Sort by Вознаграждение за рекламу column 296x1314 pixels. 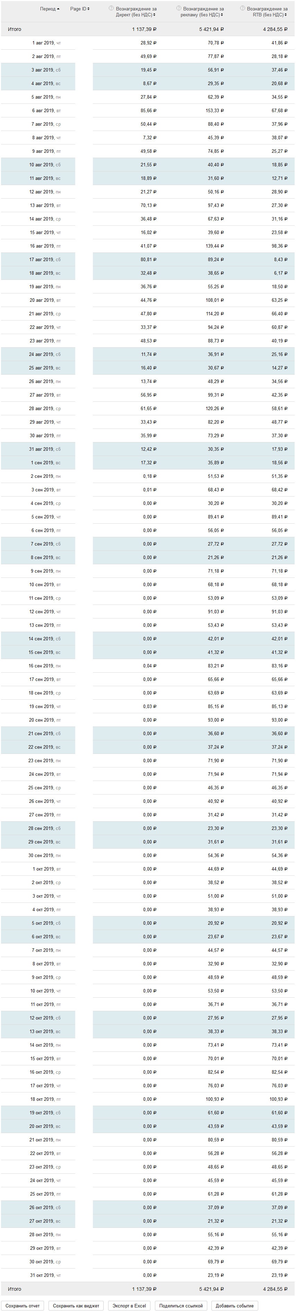(x=203, y=12)
